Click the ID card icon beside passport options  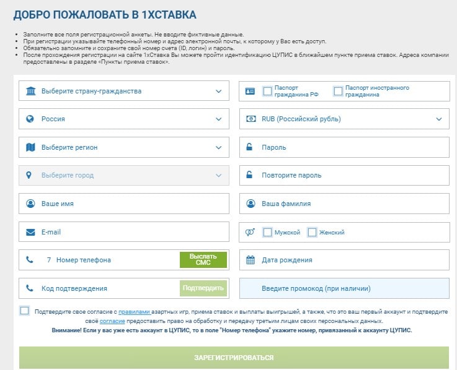[x=250, y=92]
